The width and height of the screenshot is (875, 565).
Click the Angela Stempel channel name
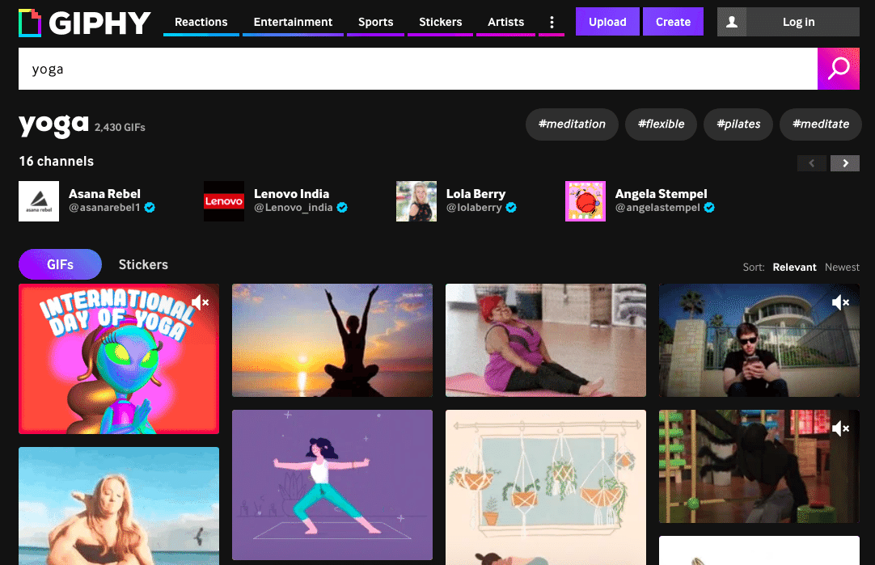[x=661, y=194]
